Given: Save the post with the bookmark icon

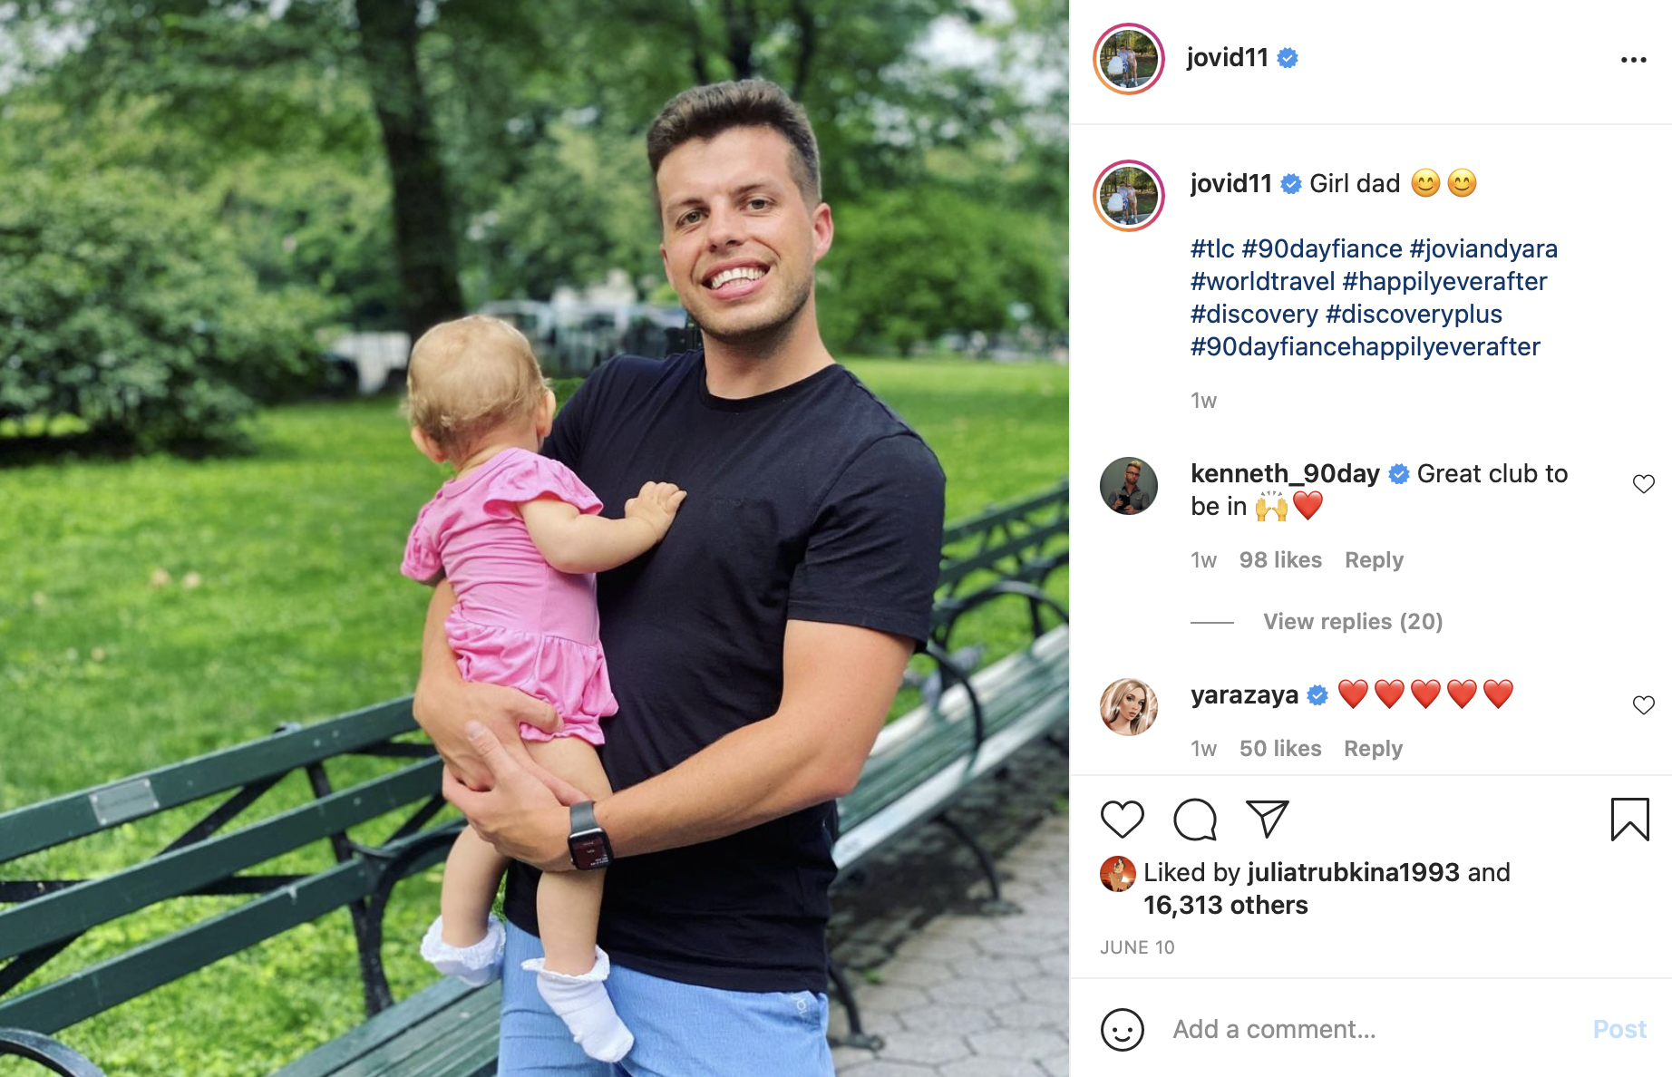Looking at the screenshot, I should click(1629, 820).
